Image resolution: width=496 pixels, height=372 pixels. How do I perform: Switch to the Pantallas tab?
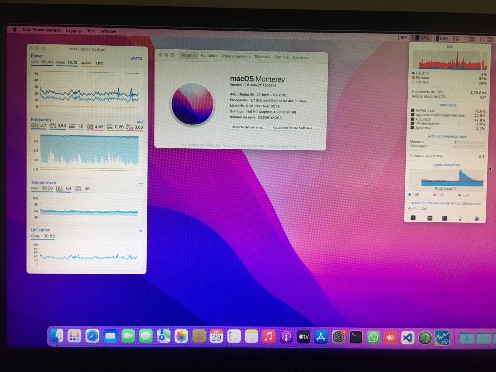(209, 56)
